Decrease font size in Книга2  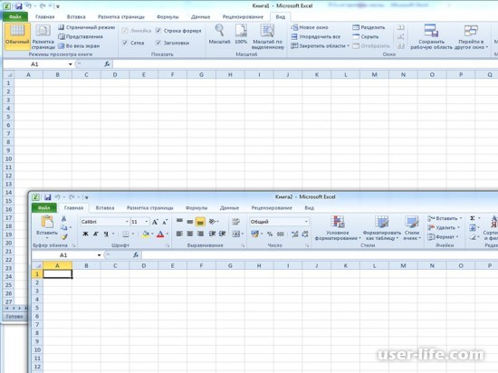point(165,222)
